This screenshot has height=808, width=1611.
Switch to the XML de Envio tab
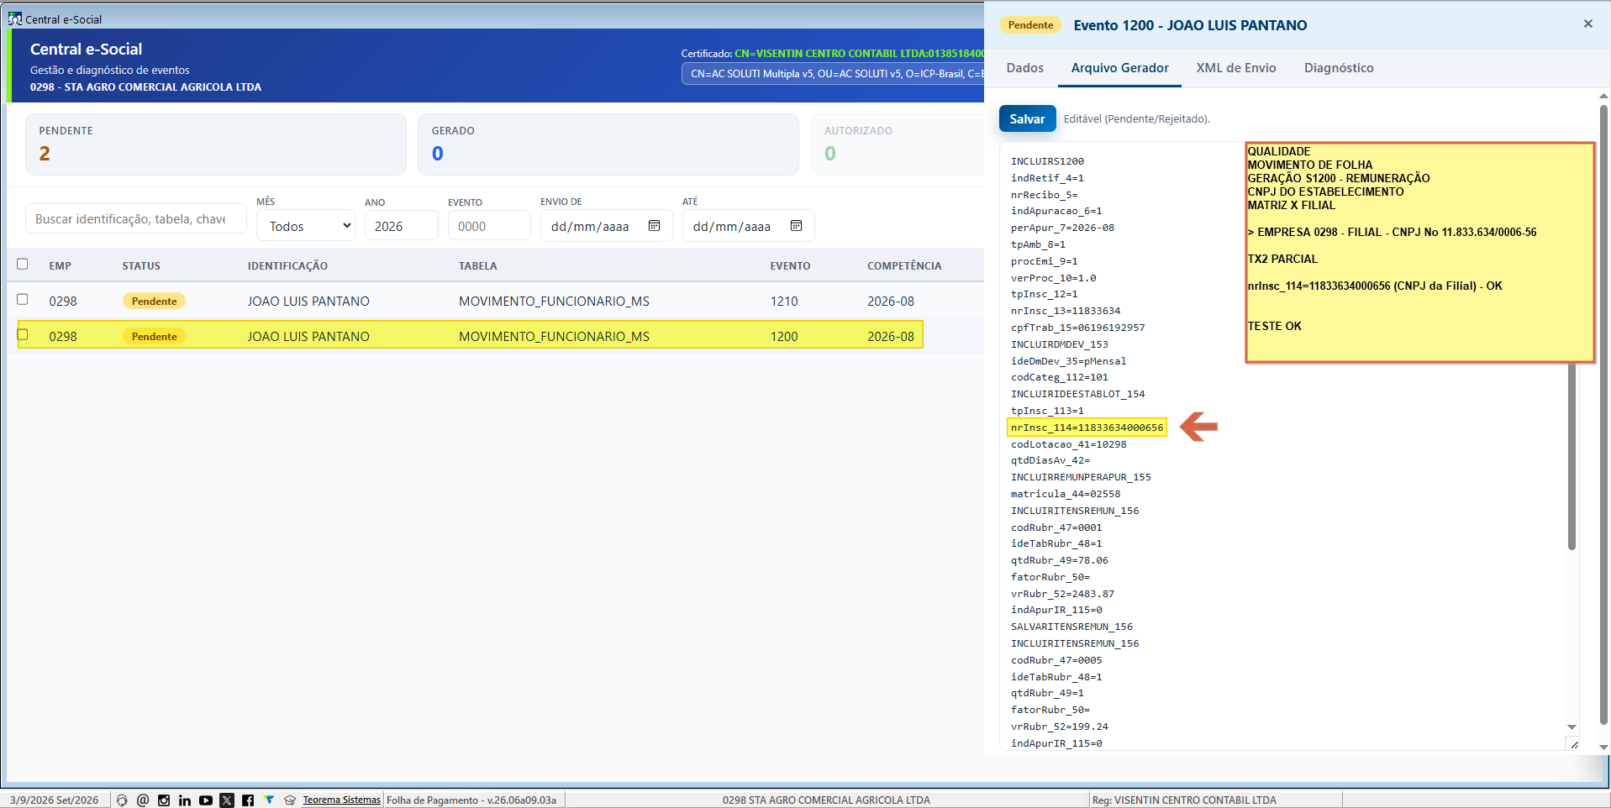tap(1236, 68)
